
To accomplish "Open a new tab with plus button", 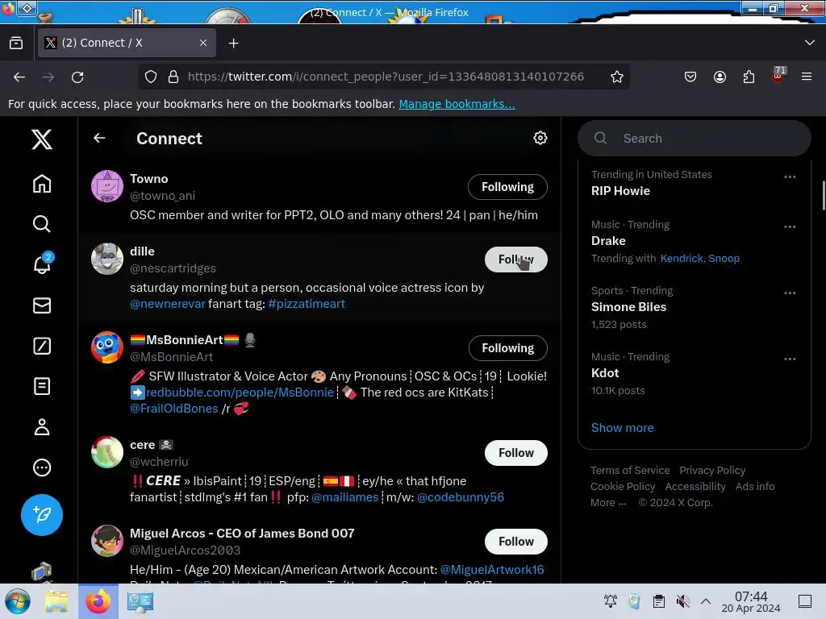I will click(x=233, y=44).
